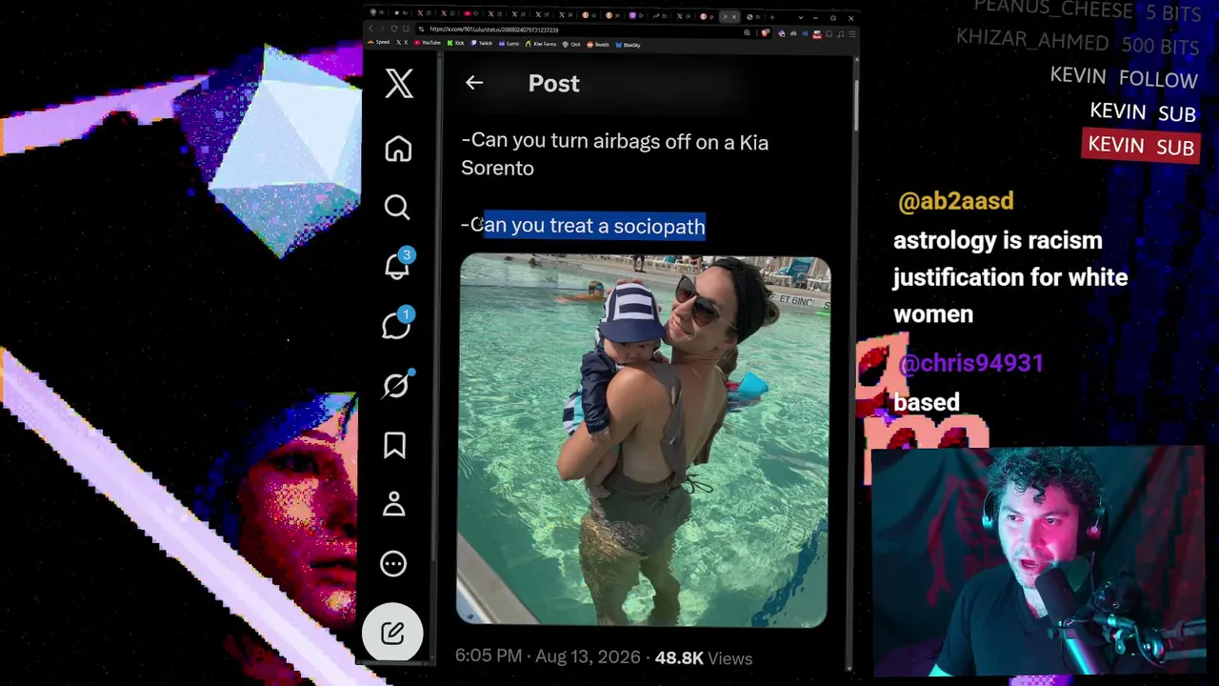Viewport: 1219px width, 686px height.
Task: Click the browser address bar URL
Action: tap(494, 30)
